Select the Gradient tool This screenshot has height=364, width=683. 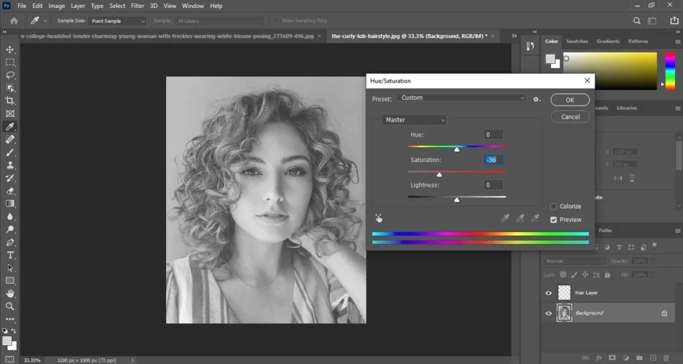tap(10, 204)
